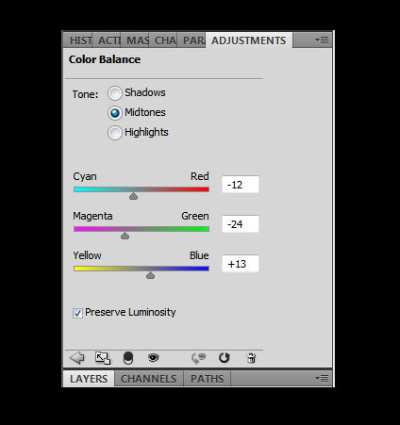Toggle layer visibility eye icon

154,357
